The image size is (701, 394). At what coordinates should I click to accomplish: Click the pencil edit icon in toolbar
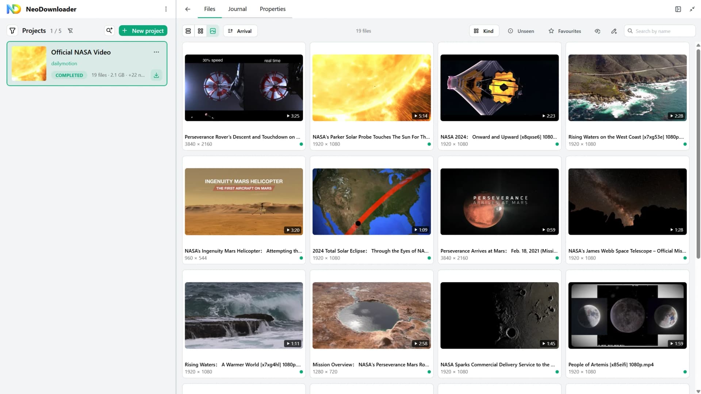point(614,31)
